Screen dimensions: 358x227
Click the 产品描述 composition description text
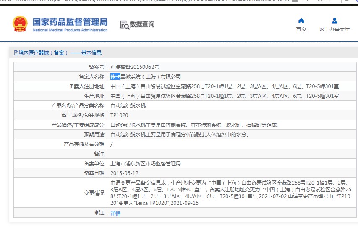(195, 125)
